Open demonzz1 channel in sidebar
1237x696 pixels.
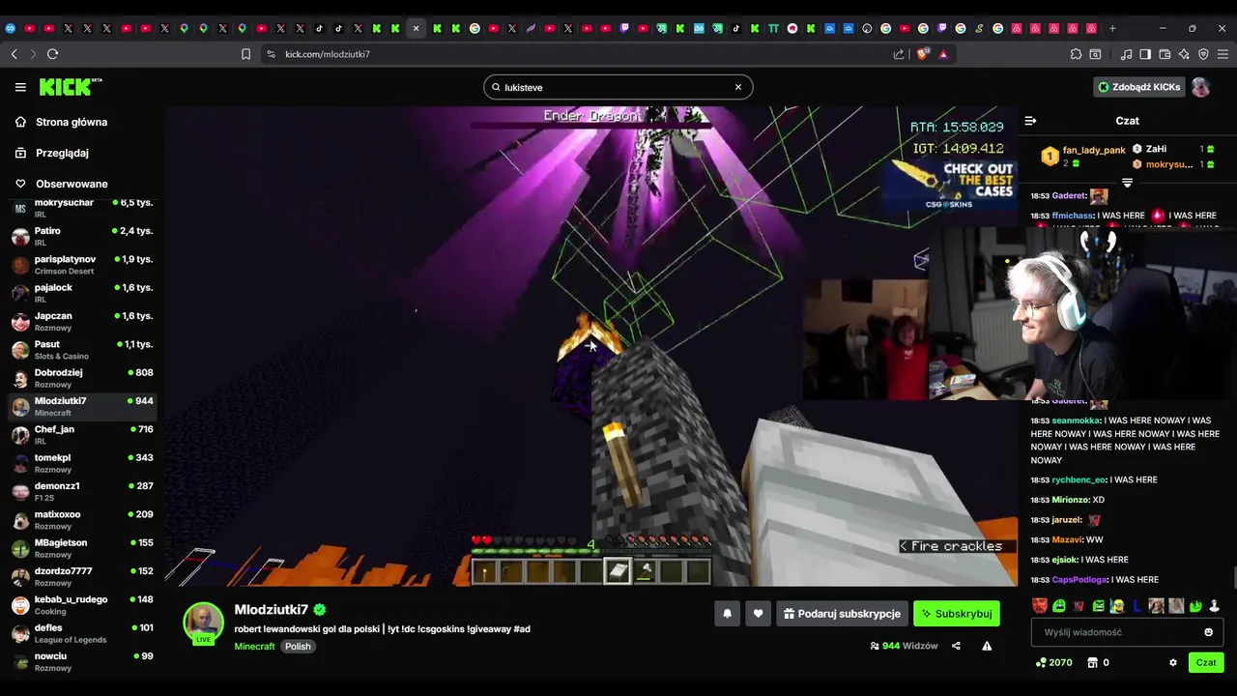click(82, 491)
